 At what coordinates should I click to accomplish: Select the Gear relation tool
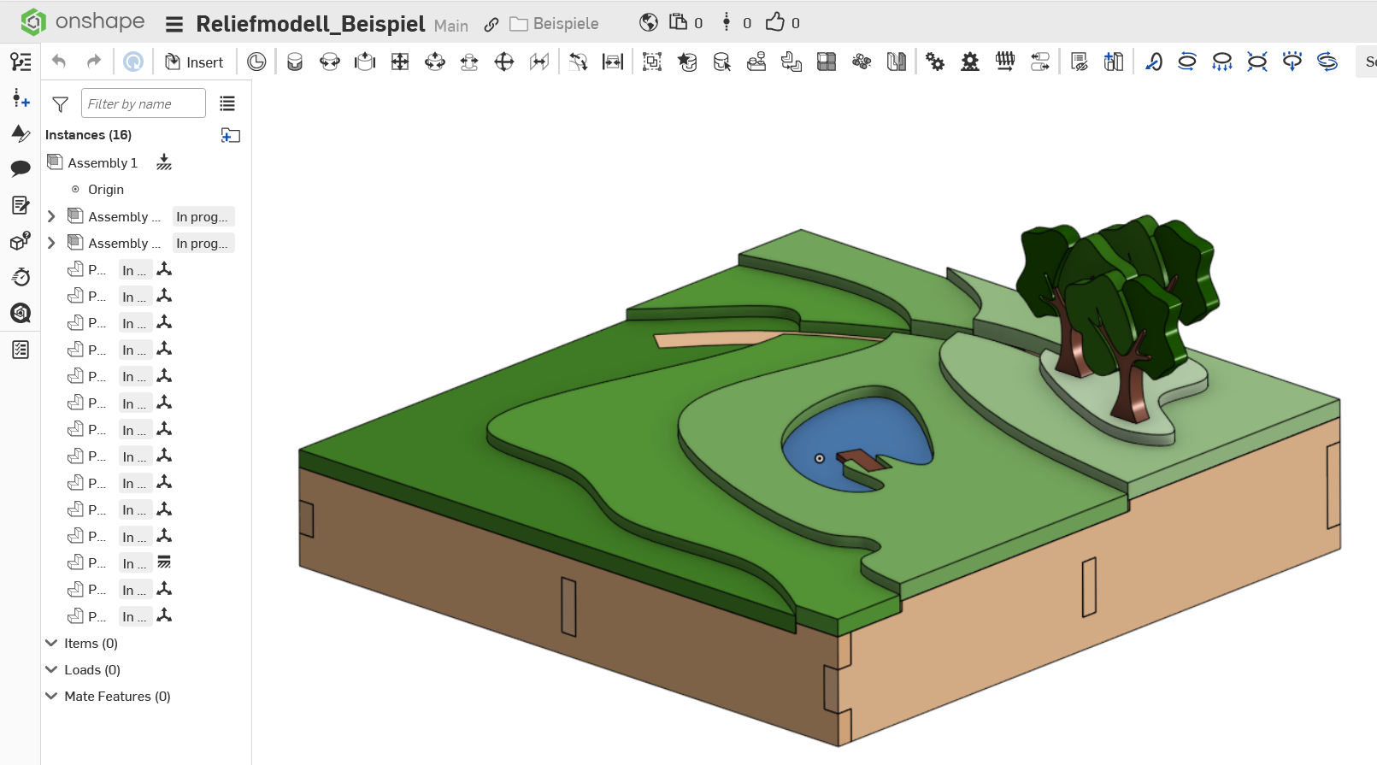(935, 62)
